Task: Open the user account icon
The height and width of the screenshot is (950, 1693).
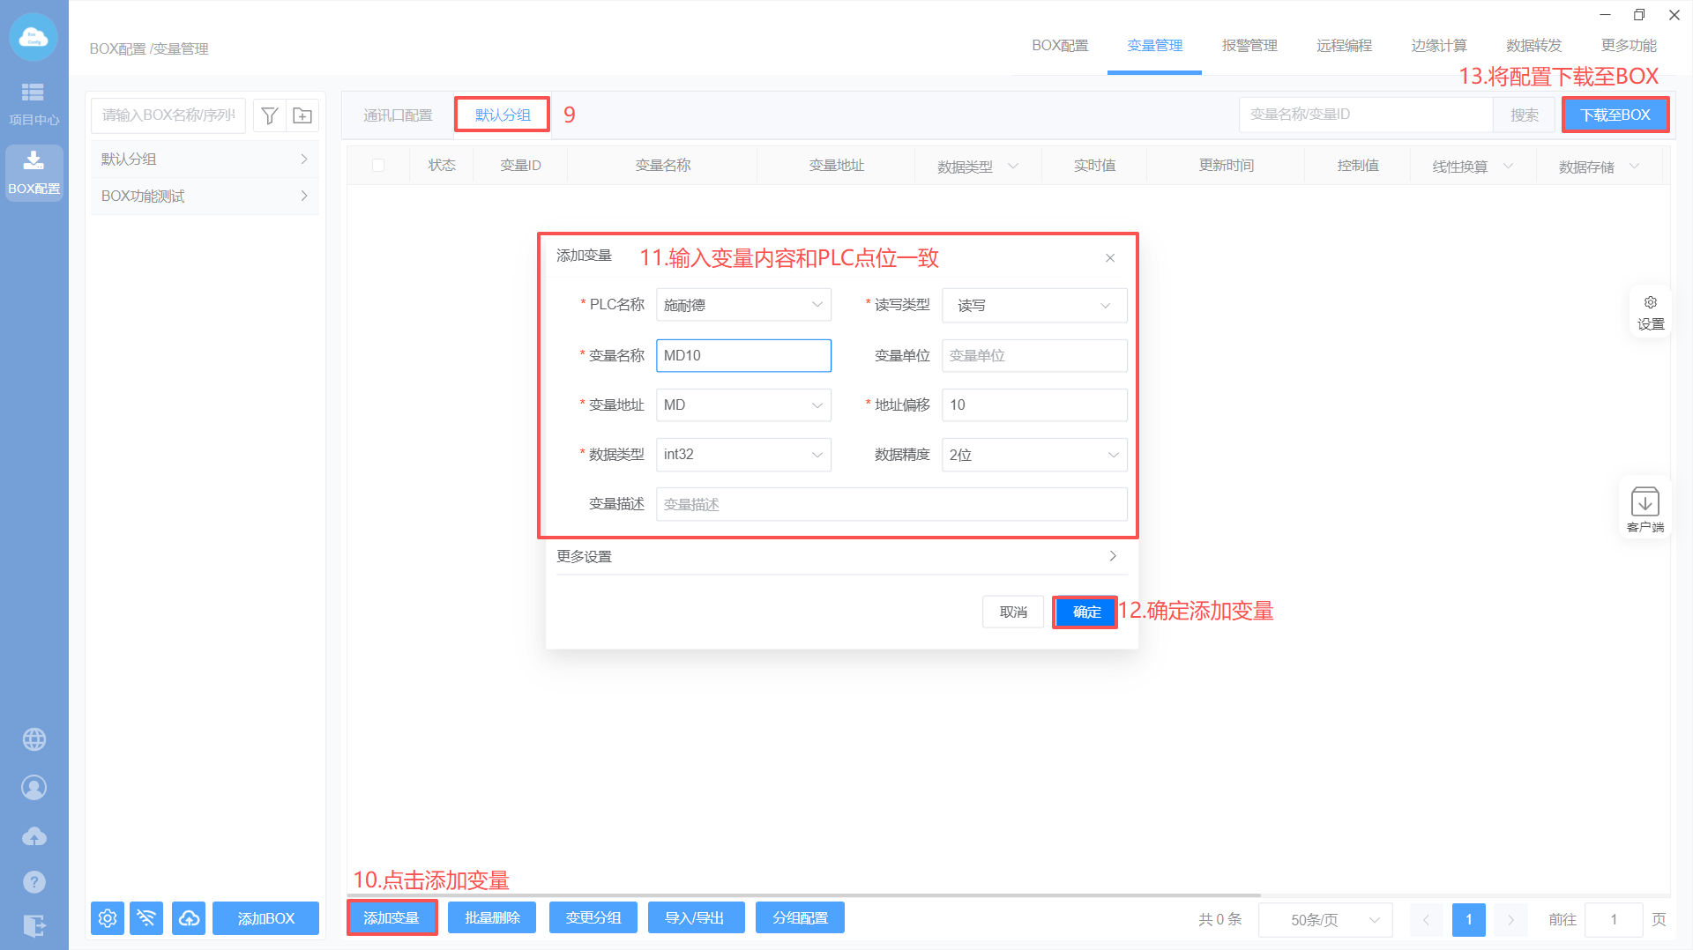Action: [x=34, y=787]
